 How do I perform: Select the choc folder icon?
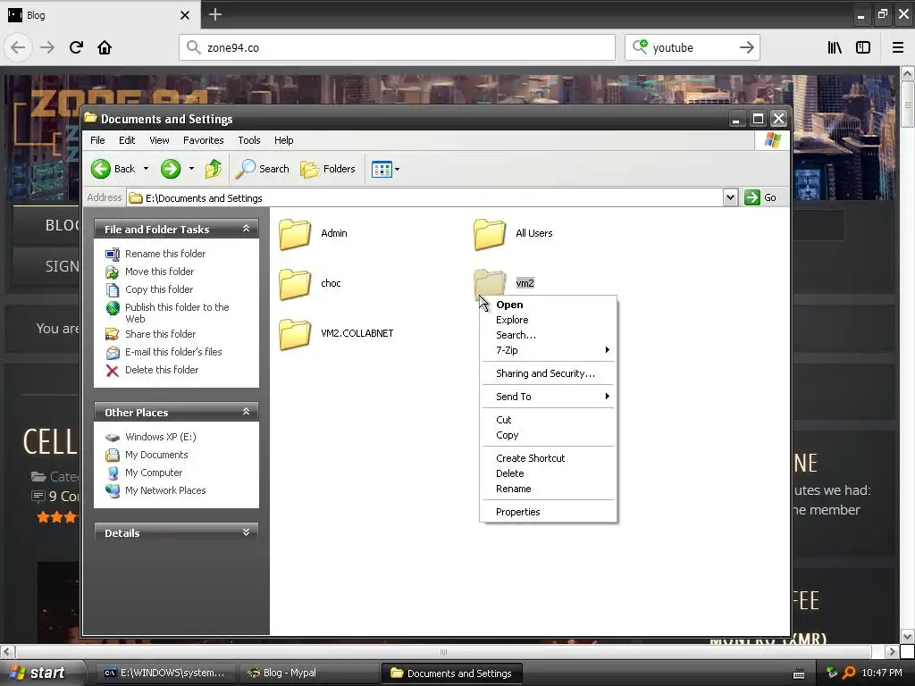coord(295,284)
